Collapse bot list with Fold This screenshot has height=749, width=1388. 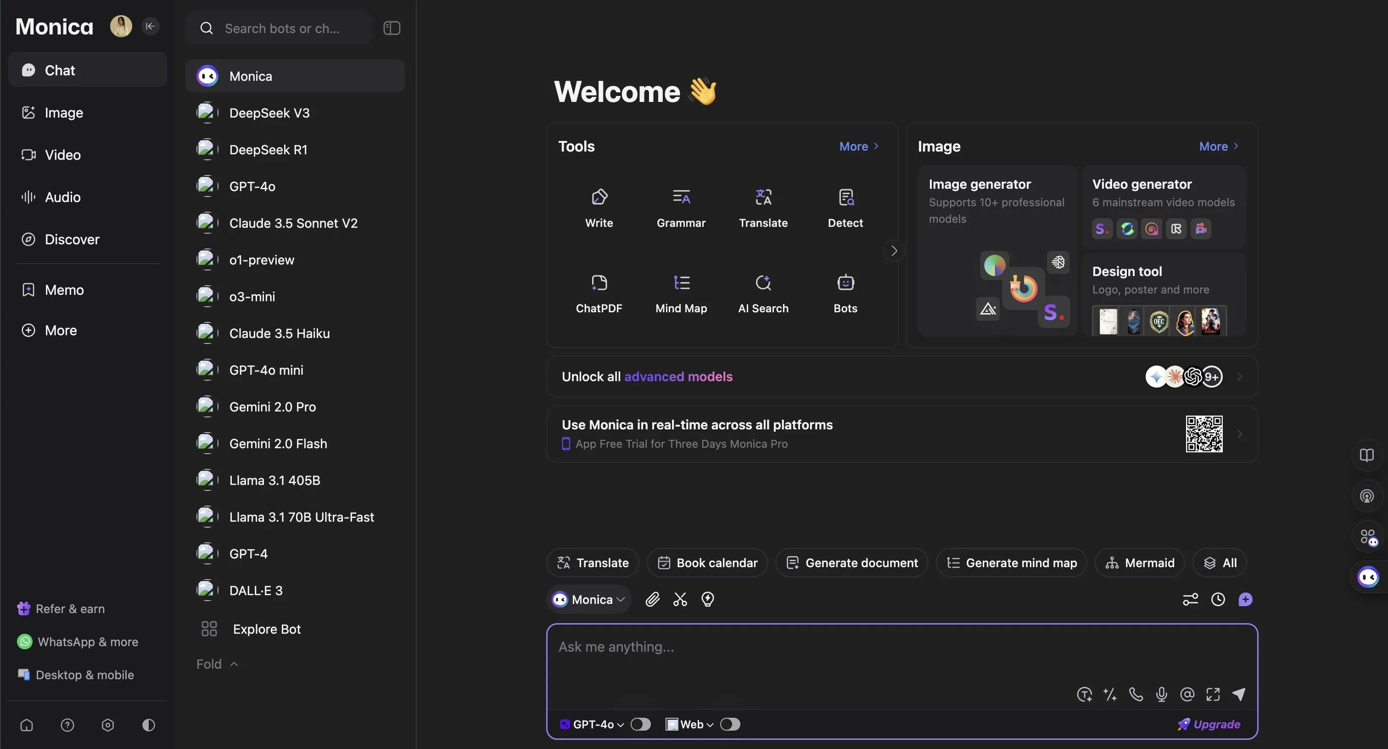217,665
